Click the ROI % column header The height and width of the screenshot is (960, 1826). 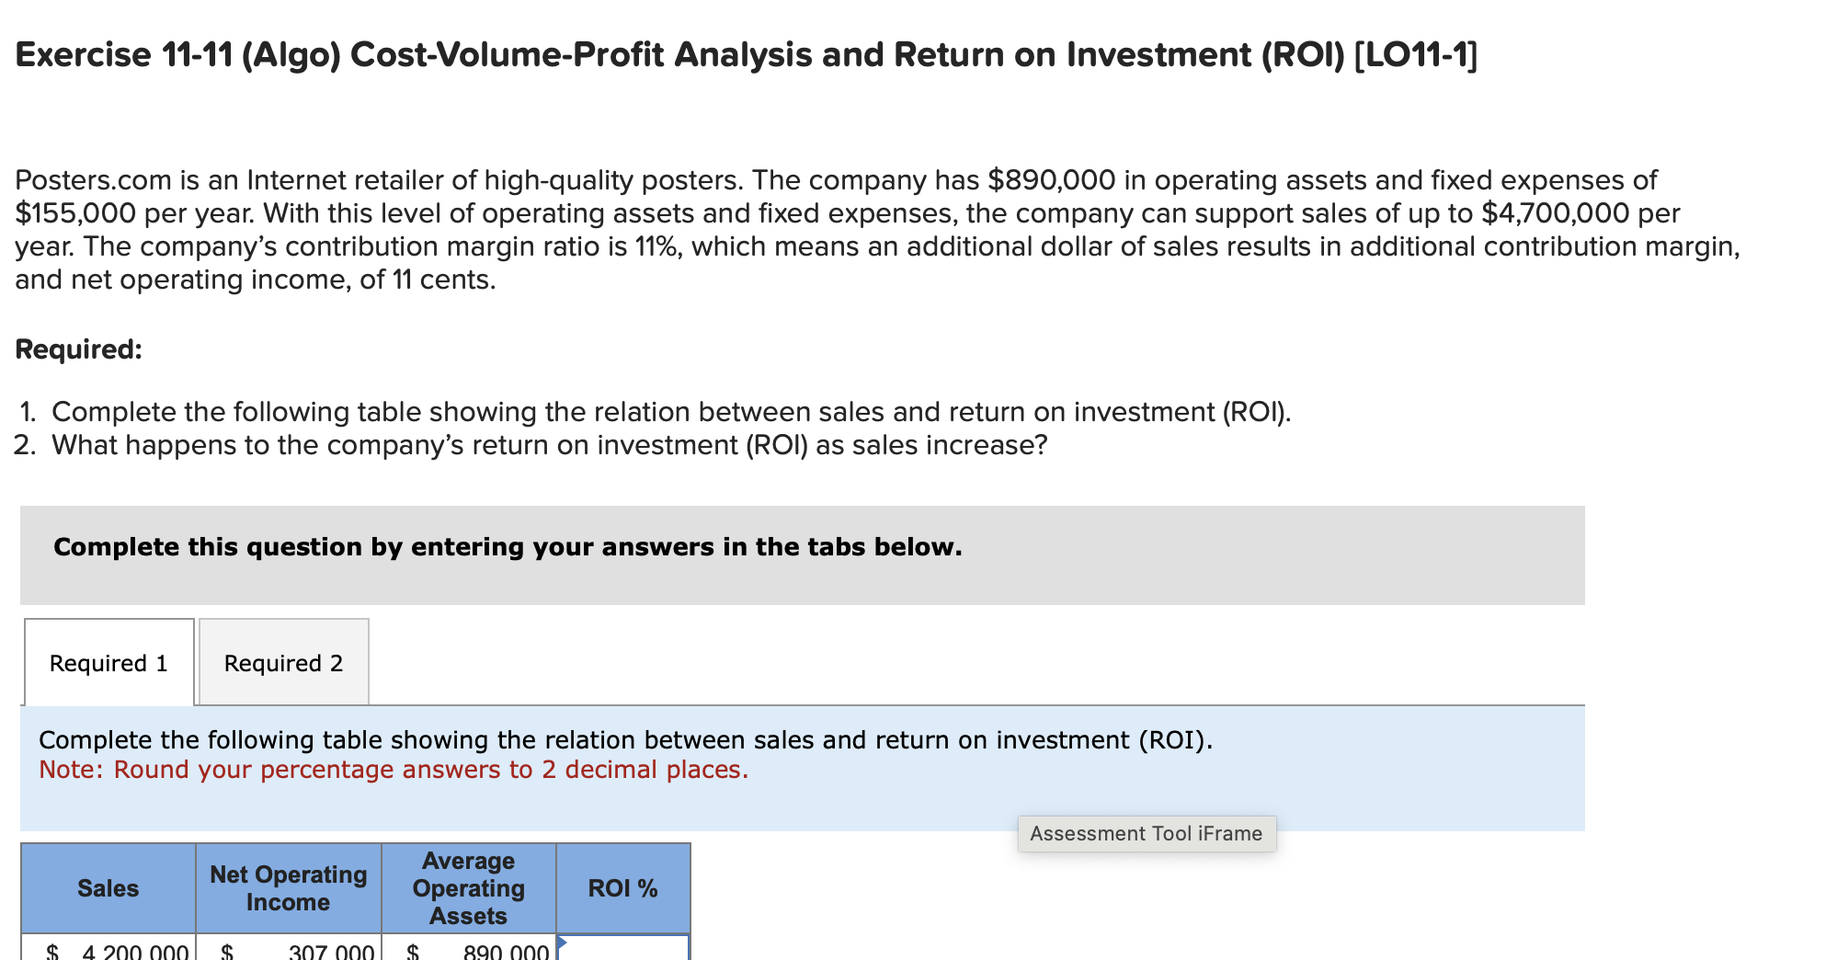tap(622, 887)
